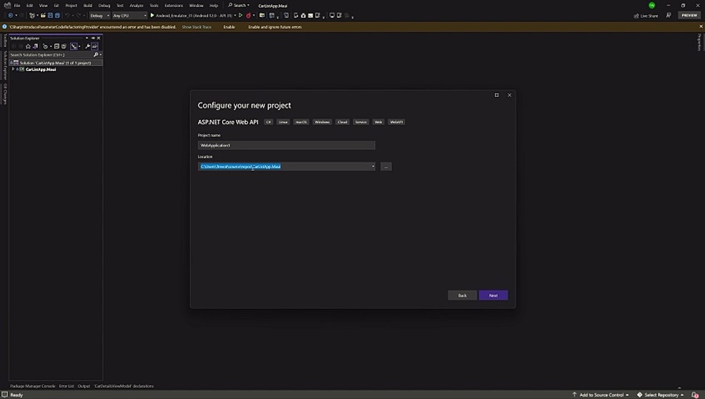Viewport: 705px width, 399px height.
Task: Select the Solution 'CarListApp.Maui' tree node
Action: click(x=56, y=63)
